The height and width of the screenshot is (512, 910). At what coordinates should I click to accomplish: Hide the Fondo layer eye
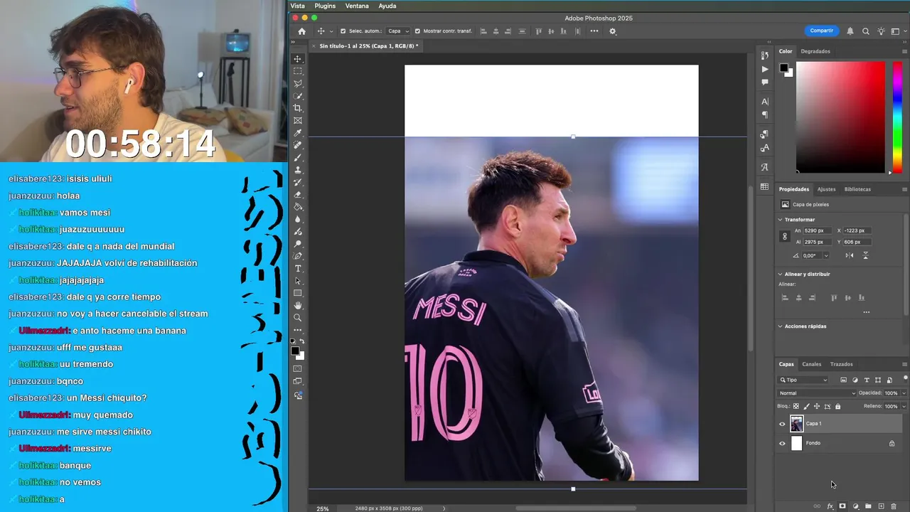782,444
